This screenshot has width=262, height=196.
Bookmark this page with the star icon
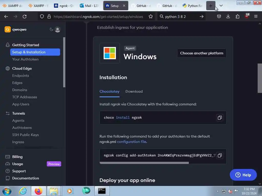151,17
